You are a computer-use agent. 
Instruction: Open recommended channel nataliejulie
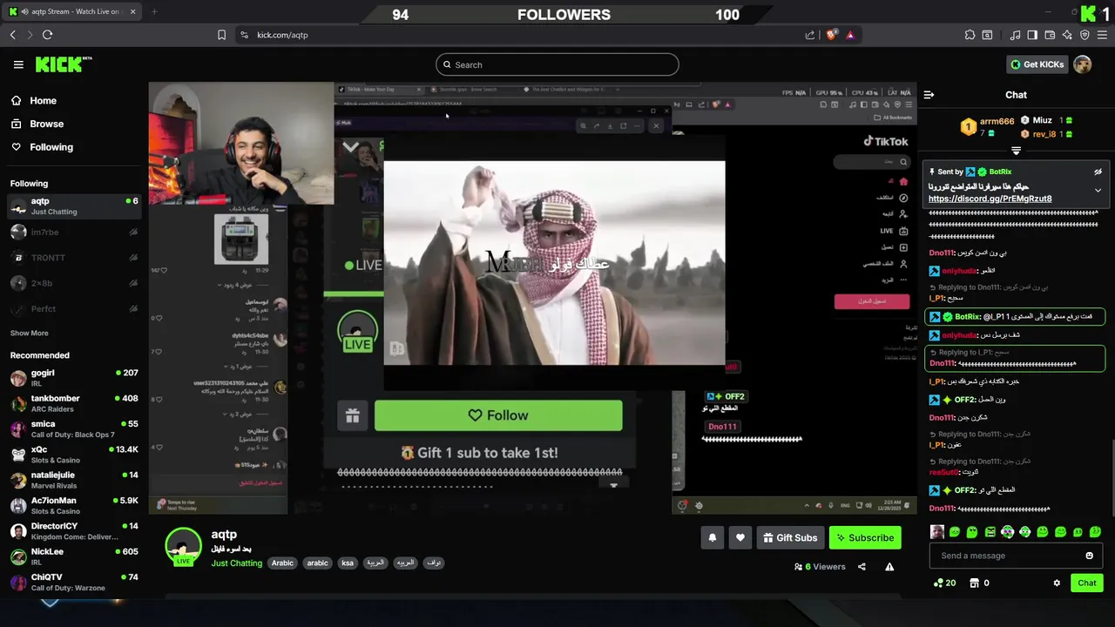[74, 480]
